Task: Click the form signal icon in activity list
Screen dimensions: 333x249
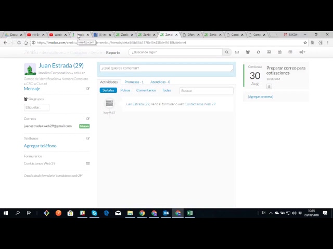Action: pyautogui.click(x=109, y=103)
